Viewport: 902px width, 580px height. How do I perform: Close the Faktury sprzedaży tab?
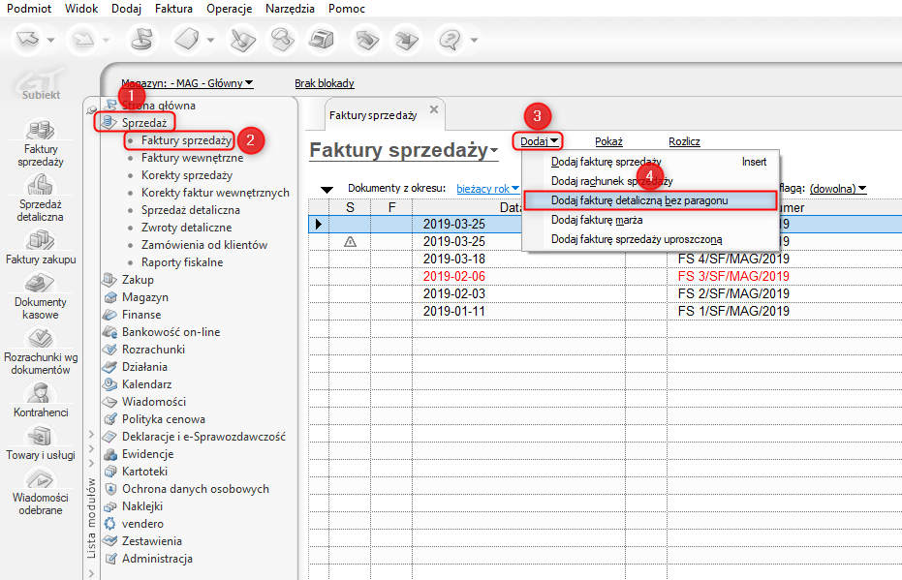coord(433,109)
